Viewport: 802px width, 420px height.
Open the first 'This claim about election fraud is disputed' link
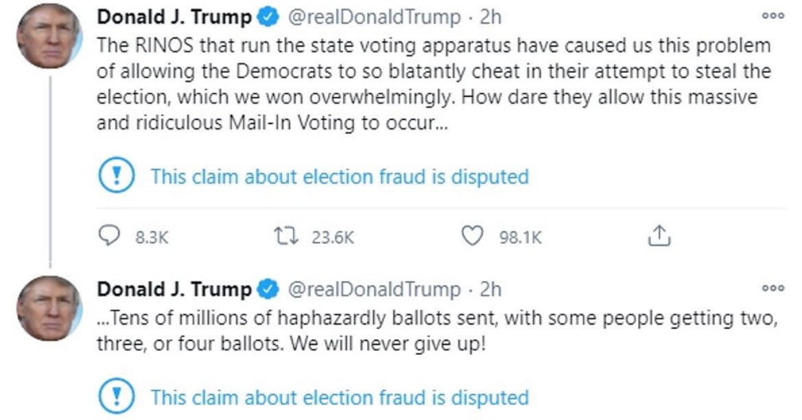pos(340,176)
